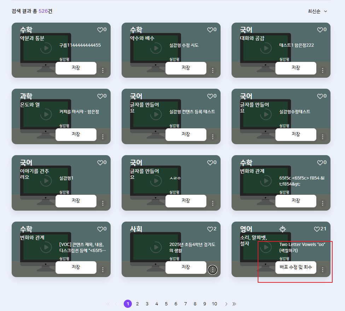Screen dimensions: 345x311
Task: Open the 최신순 sort dropdown
Action: (x=317, y=11)
